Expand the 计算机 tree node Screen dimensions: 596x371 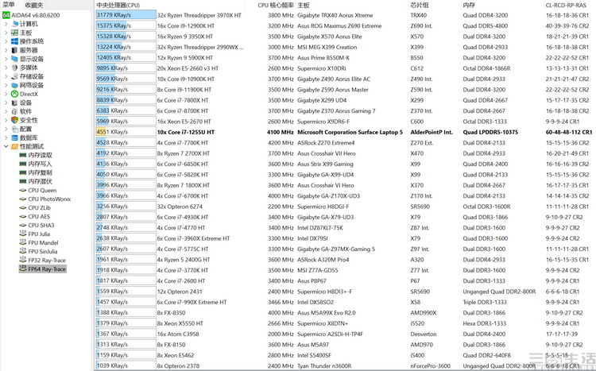(6, 24)
